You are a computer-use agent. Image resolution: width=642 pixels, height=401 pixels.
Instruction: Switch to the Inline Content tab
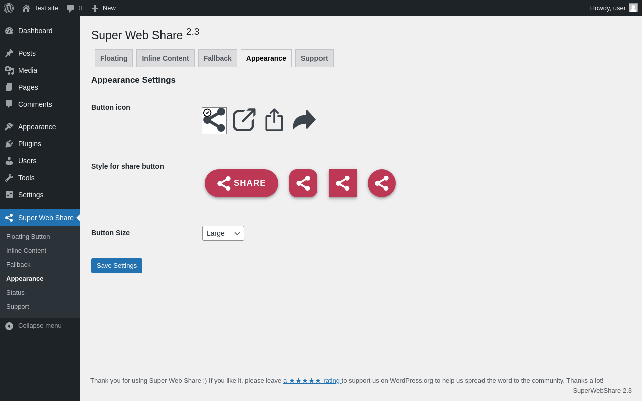pos(166,58)
